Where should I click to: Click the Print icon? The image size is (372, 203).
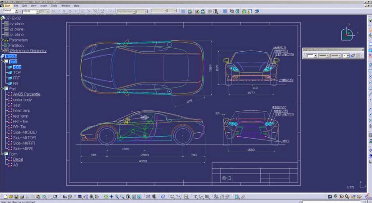[x=22, y=197]
